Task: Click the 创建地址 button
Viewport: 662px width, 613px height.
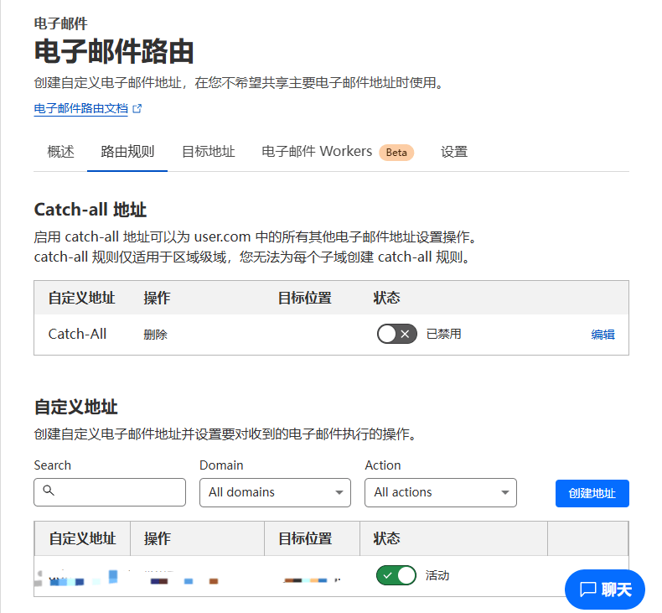Action: click(592, 493)
